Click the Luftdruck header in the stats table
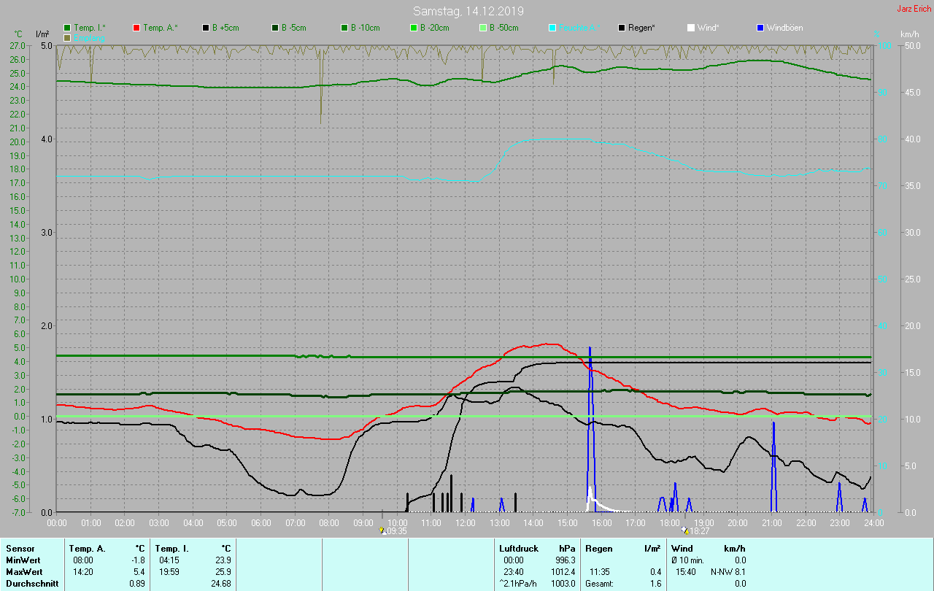This screenshot has height=591, width=934. 519,548
